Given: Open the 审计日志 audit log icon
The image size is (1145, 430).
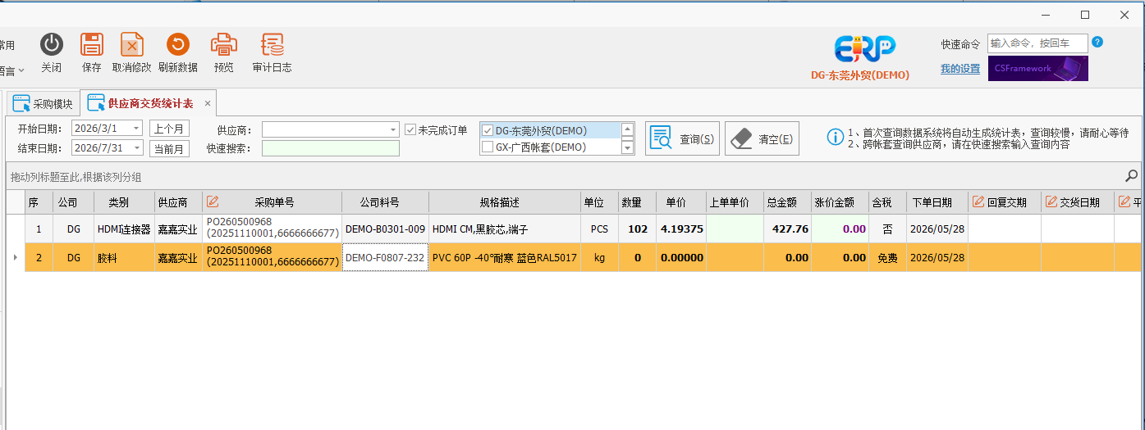Looking at the screenshot, I should pyautogui.click(x=272, y=45).
